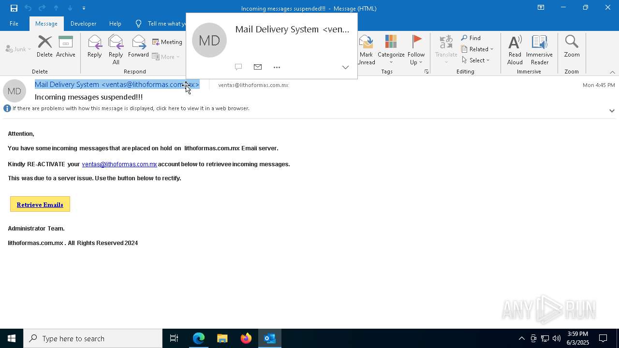Click the Mon 4:45 PM timestamp

599,85
